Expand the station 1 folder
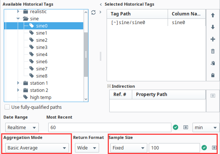This screenshot has width=220, height=154. tap(18, 83)
